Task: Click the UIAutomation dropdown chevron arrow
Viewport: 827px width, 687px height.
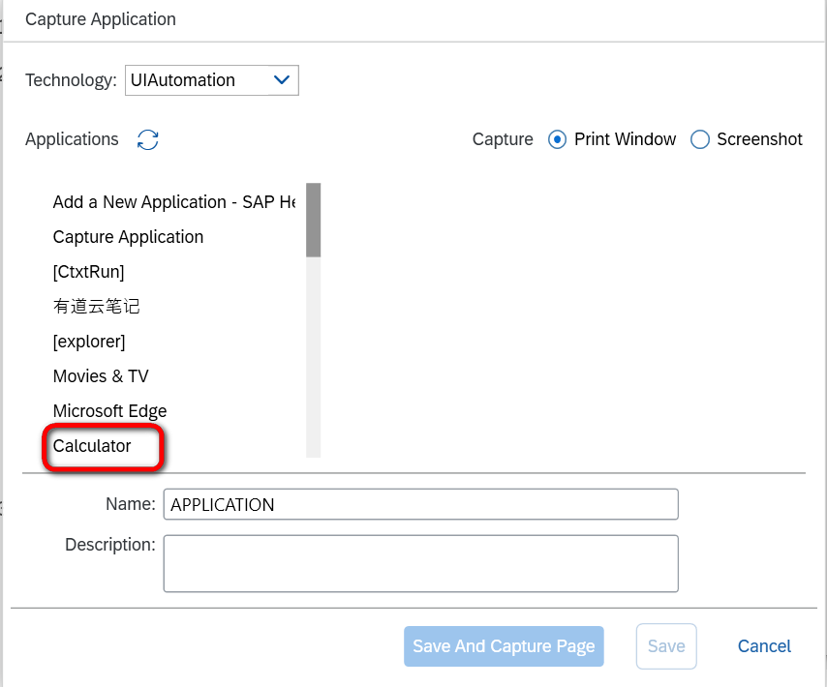Action: pos(282,80)
